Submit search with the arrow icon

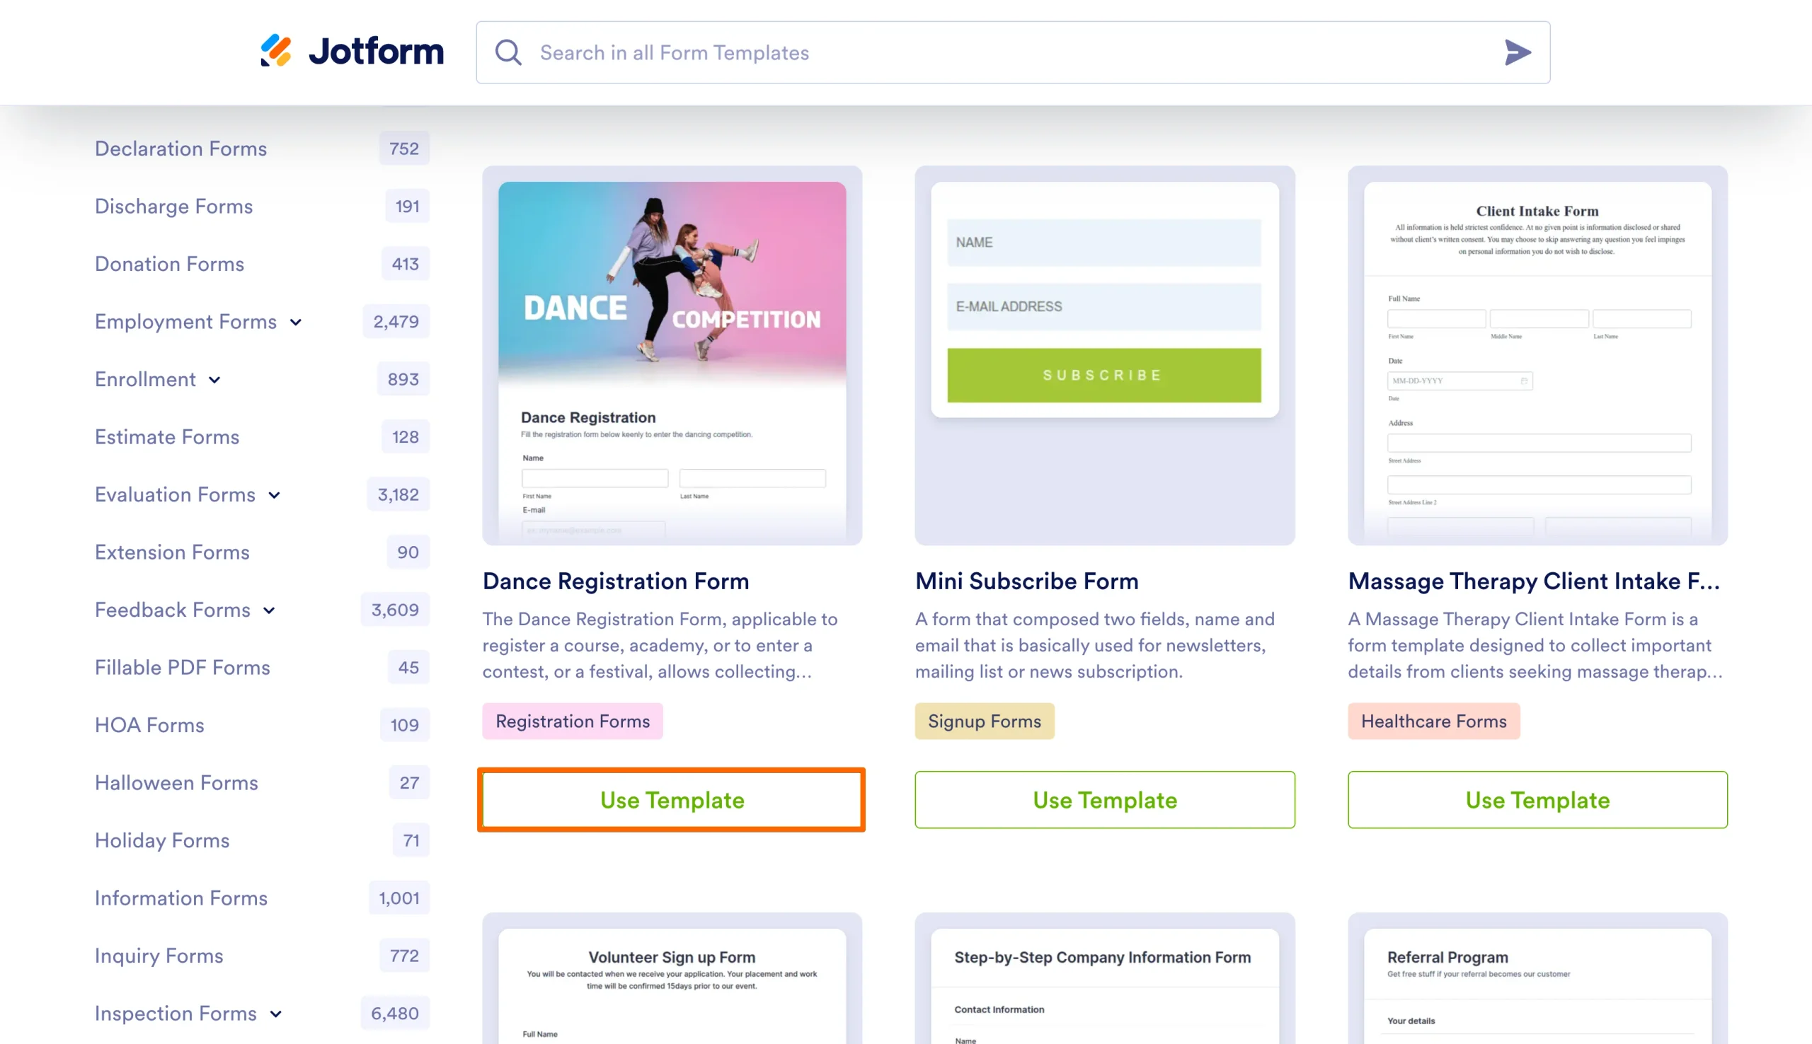click(x=1517, y=52)
